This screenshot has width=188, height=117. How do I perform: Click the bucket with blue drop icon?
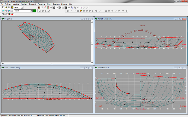pyautogui.click(x=72, y=7)
